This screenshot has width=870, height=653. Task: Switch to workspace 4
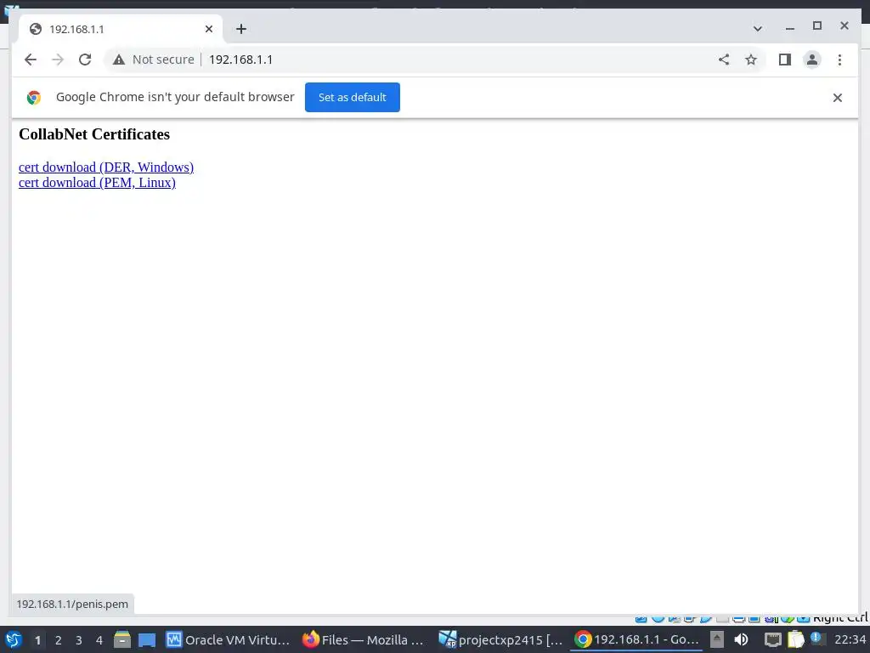point(99,640)
